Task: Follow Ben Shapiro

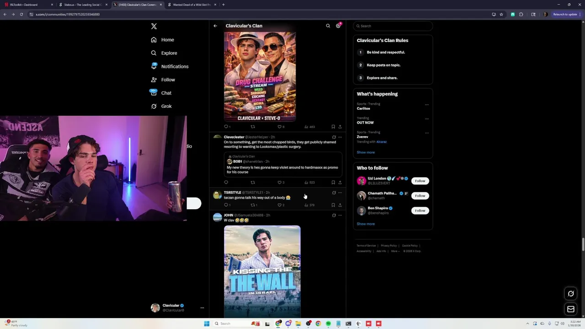Action: click(420, 211)
